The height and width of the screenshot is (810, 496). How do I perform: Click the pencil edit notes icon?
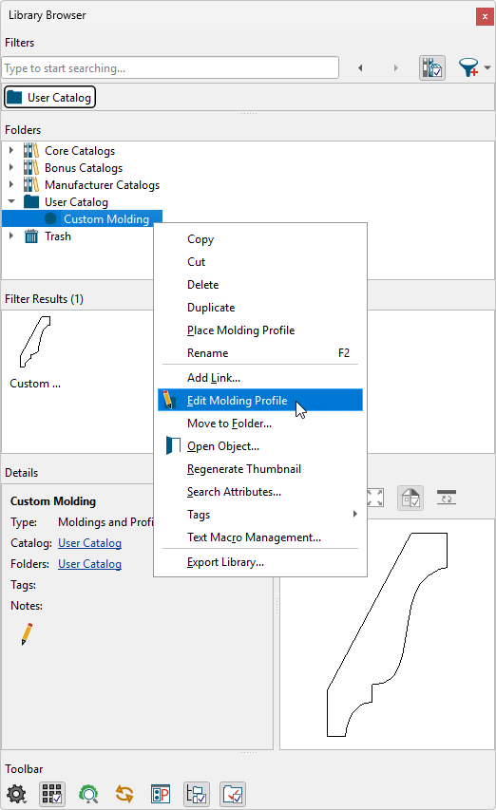pyautogui.click(x=27, y=633)
